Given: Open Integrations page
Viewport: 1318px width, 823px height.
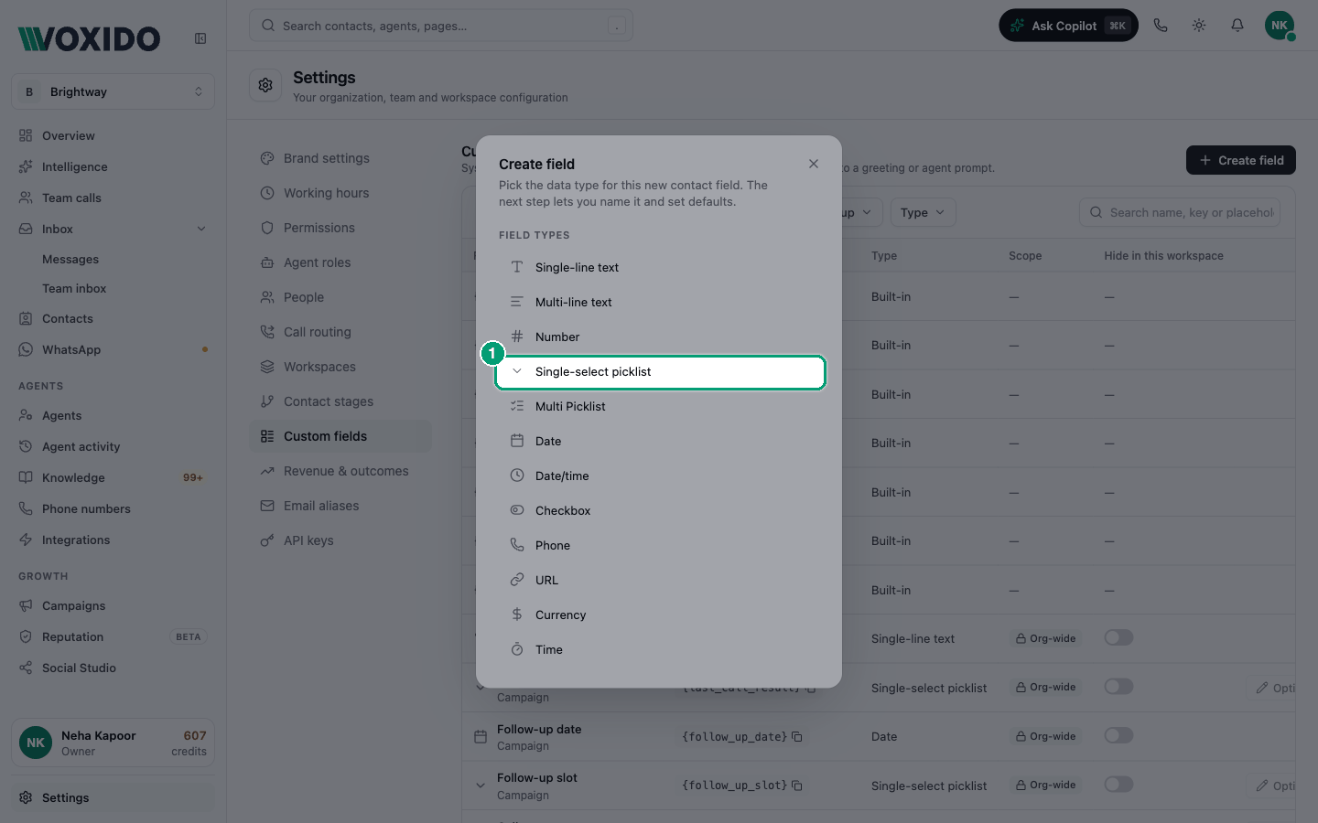Looking at the screenshot, I should tap(113, 540).
